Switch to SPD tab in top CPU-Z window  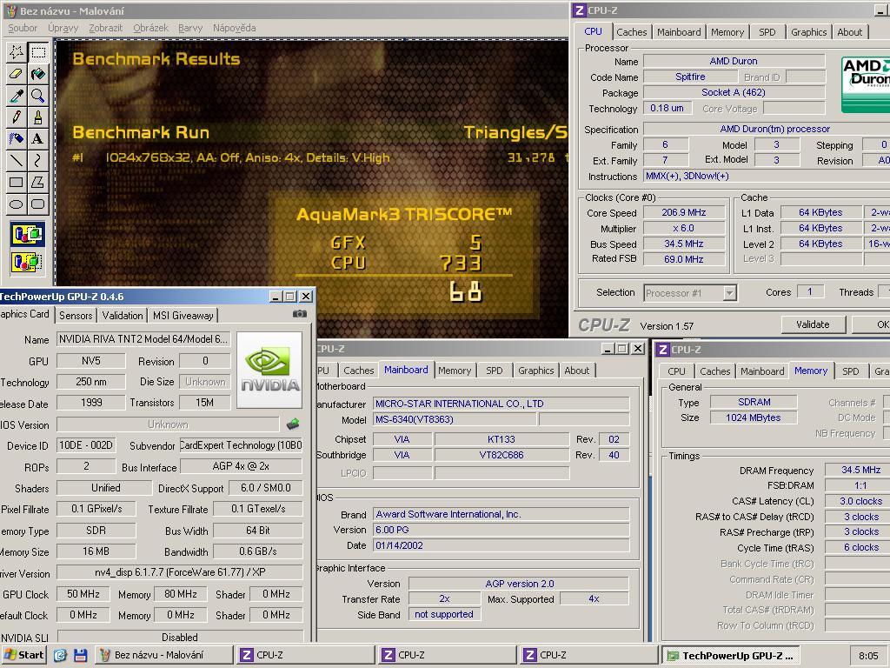coord(767,32)
